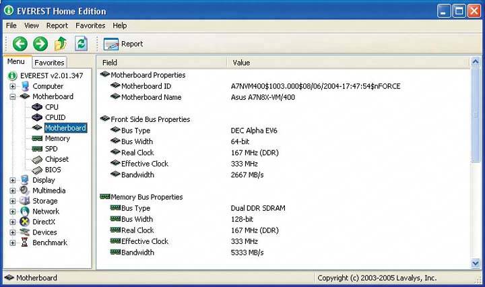Select the SPD tree item

tap(51, 149)
